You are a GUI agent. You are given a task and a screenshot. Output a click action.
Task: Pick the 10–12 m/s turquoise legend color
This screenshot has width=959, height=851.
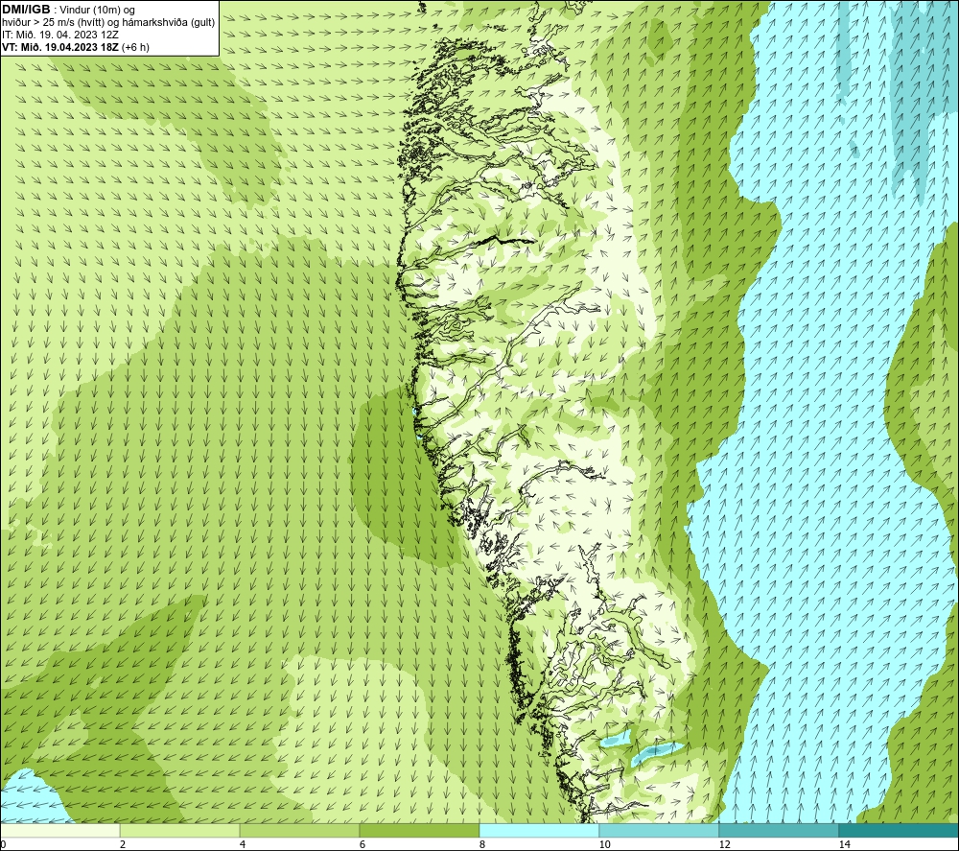[x=660, y=830]
